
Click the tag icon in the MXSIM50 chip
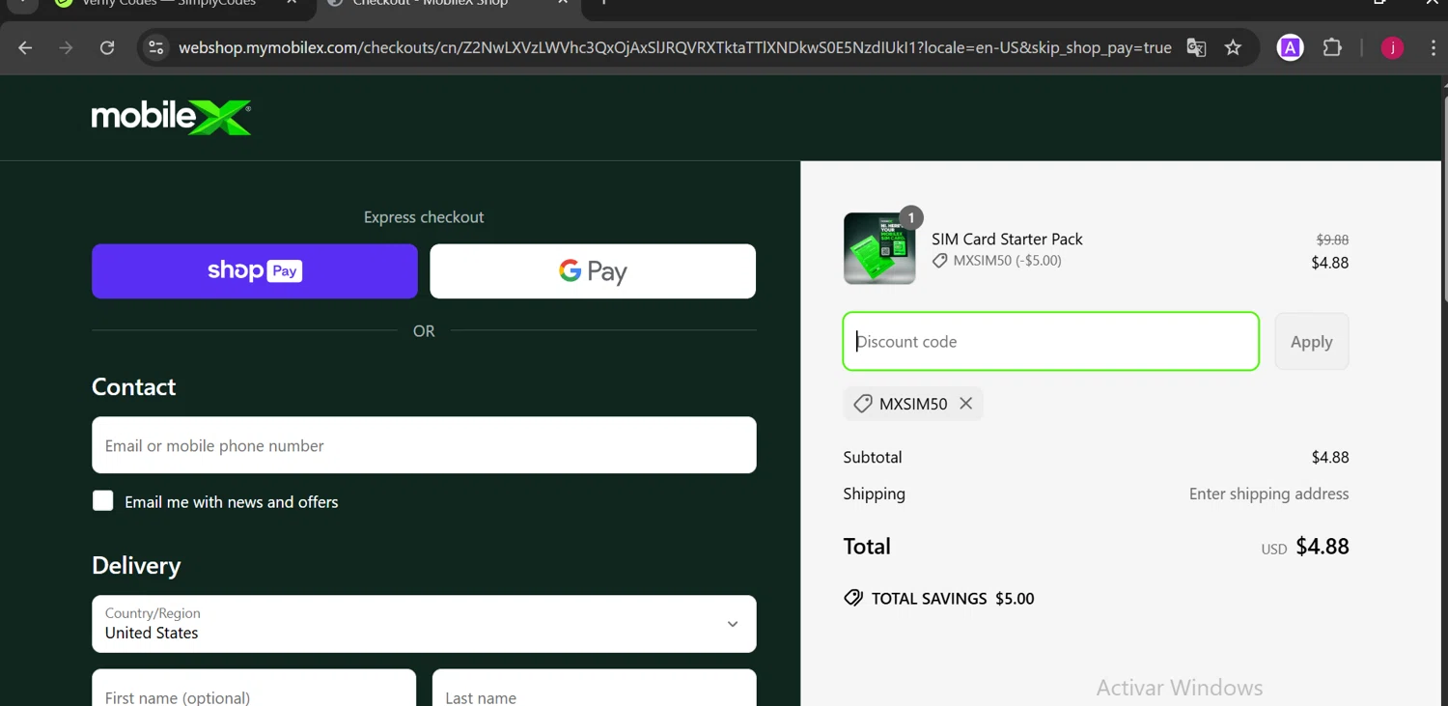click(x=863, y=404)
